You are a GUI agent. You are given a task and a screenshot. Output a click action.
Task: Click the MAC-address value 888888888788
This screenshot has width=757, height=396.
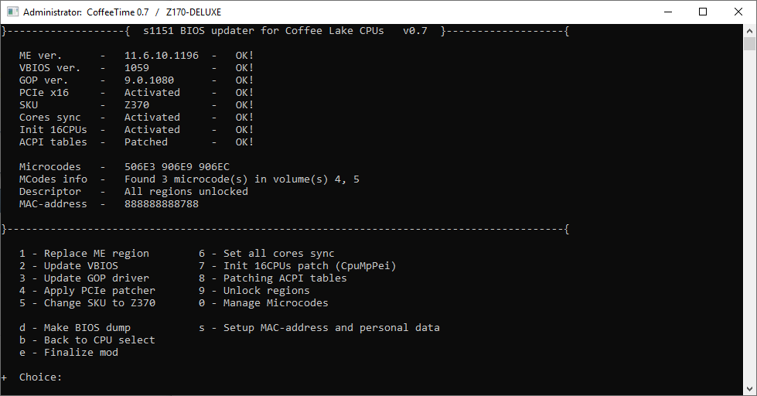[162, 203]
